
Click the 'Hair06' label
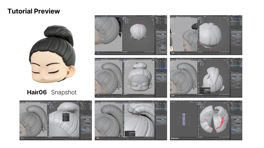[x=37, y=92]
